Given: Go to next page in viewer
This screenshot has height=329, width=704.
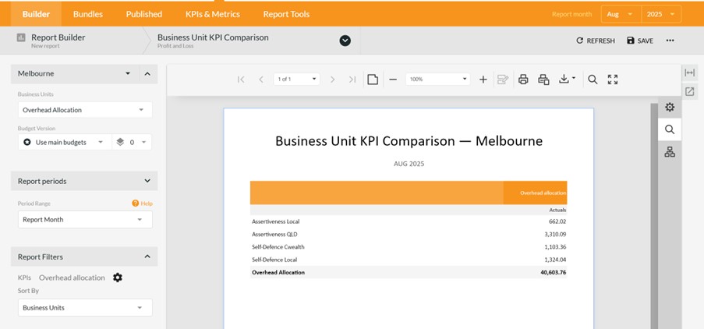Looking at the screenshot, I should tap(333, 80).
